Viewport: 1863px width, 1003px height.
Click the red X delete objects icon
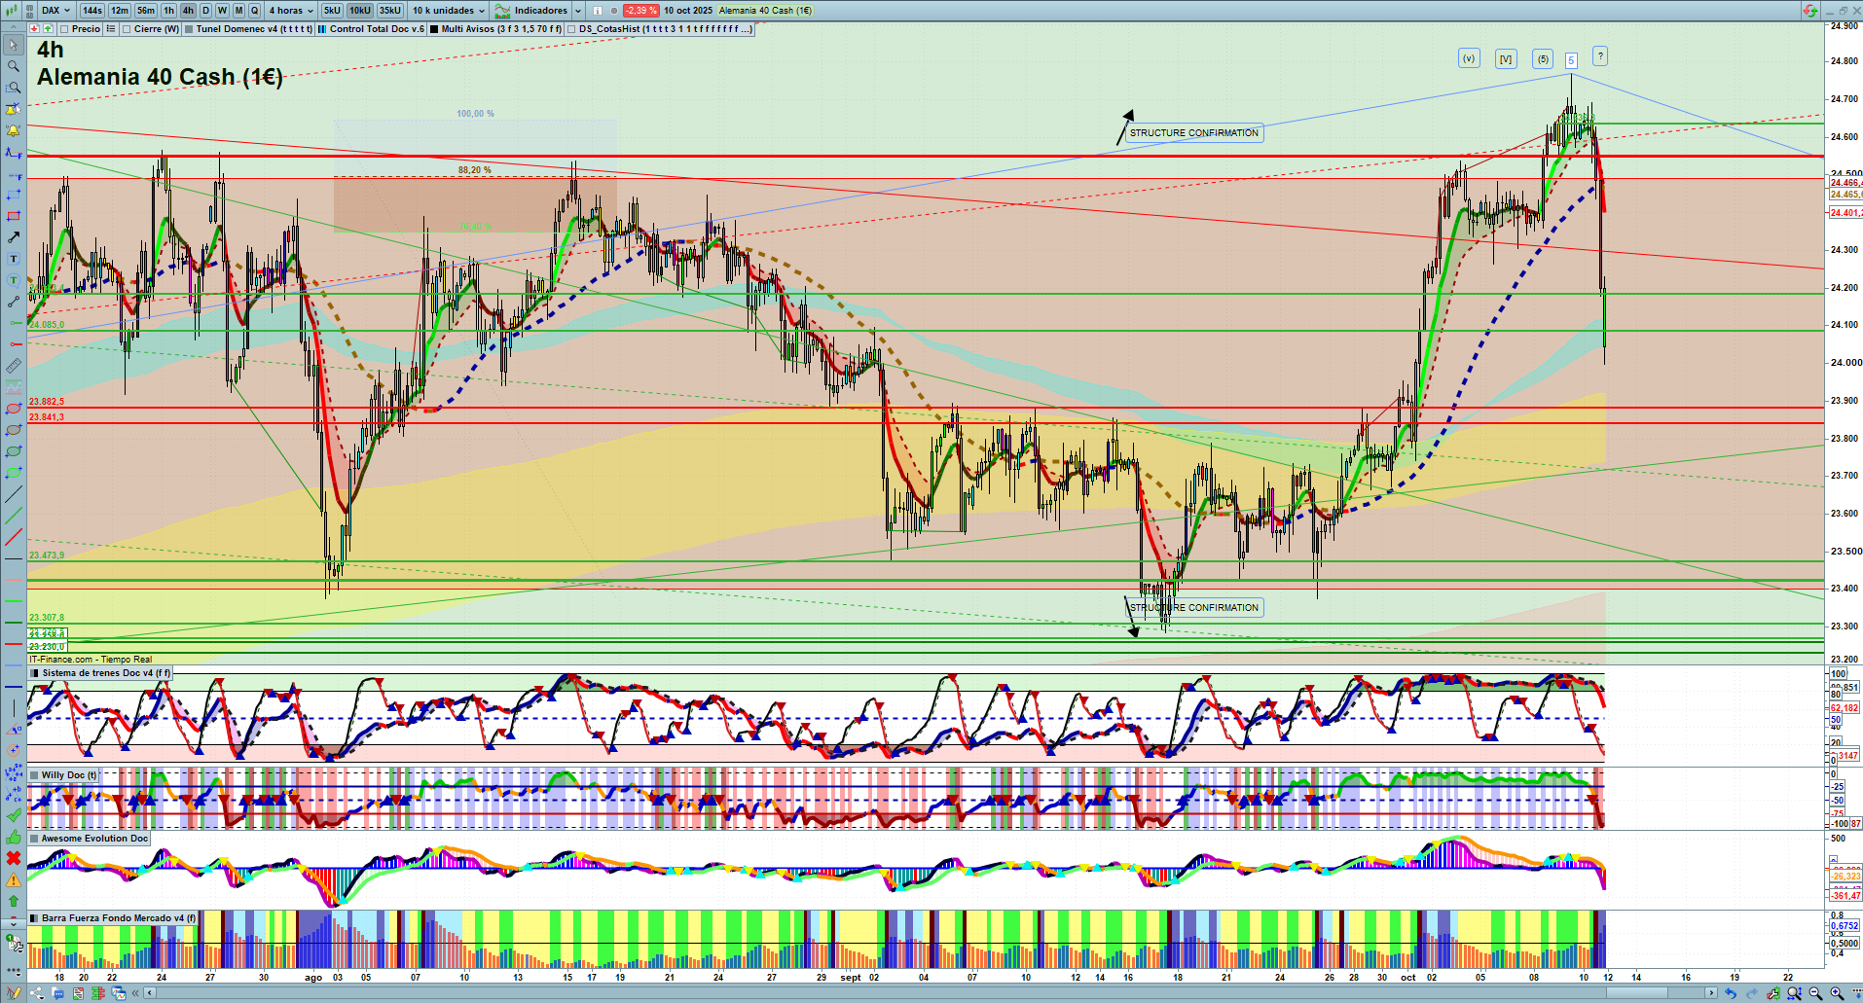click(14, 858)
